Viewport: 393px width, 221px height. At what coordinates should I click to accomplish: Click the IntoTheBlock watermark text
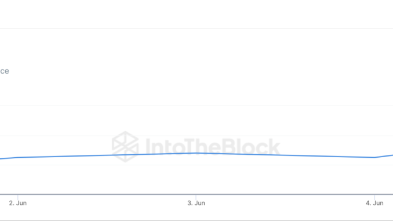coord(213,147)
